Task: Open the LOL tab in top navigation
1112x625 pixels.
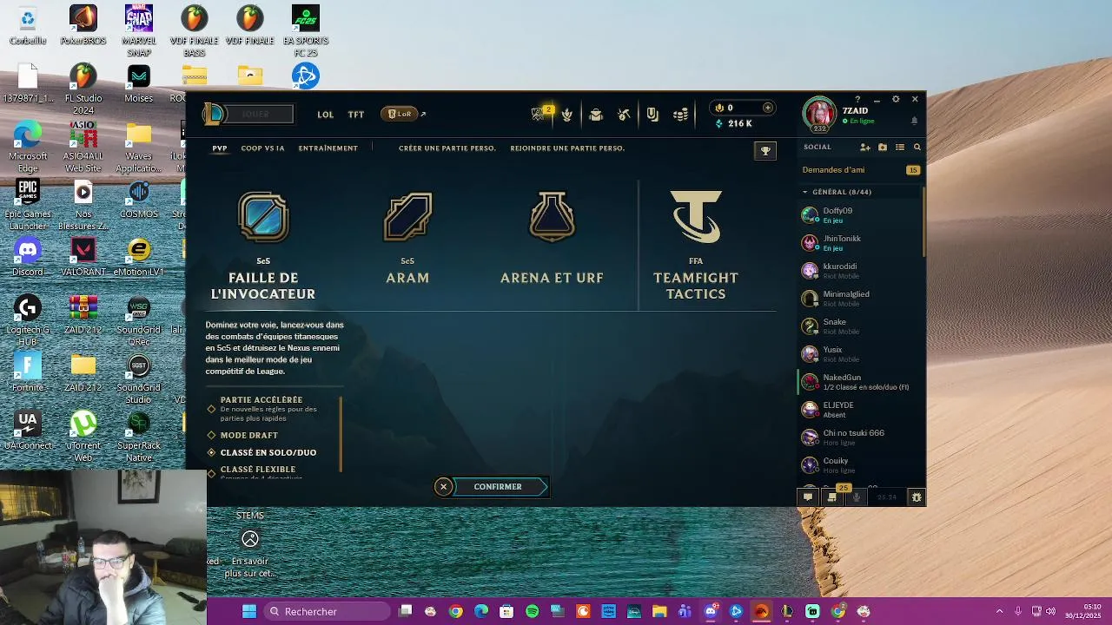Action: click(326, 115)
